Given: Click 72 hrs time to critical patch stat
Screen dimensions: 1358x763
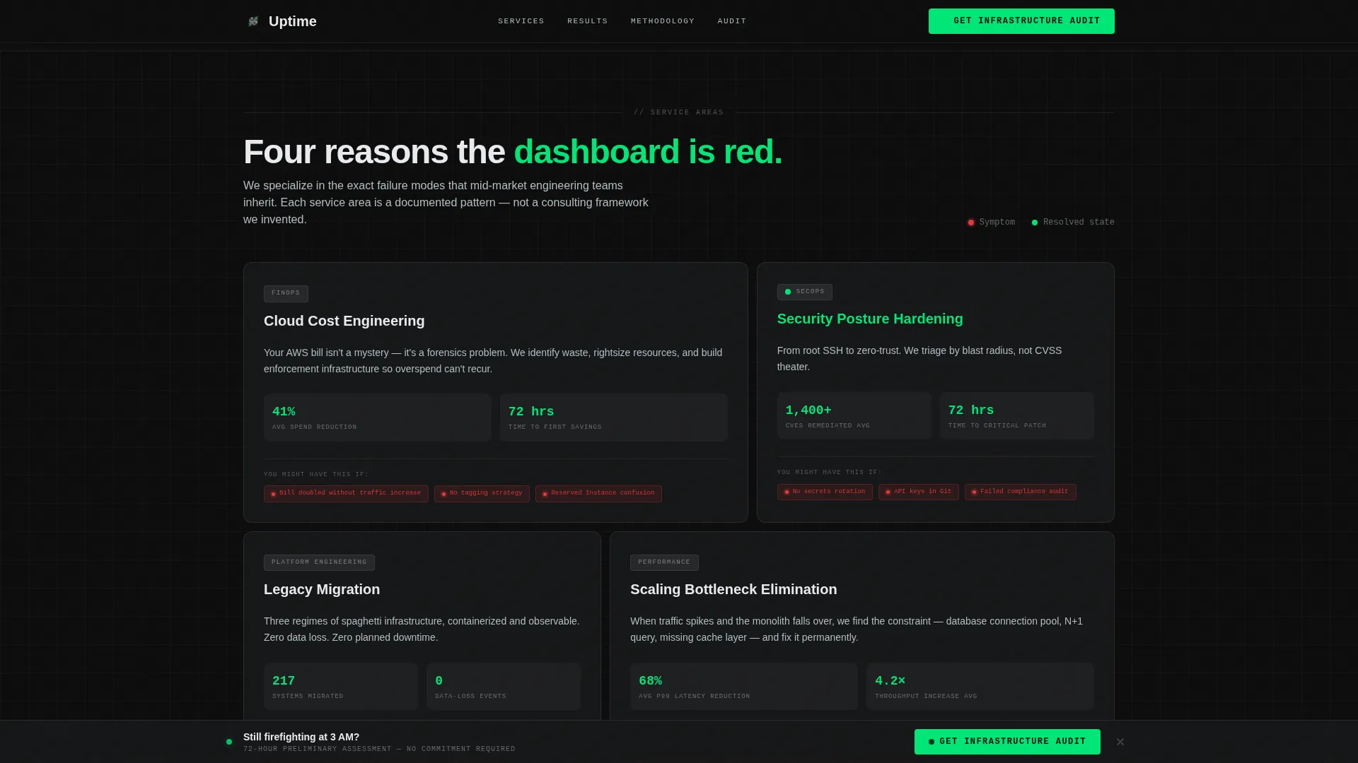Looking at the screenshot, I should pos(1017,416).
